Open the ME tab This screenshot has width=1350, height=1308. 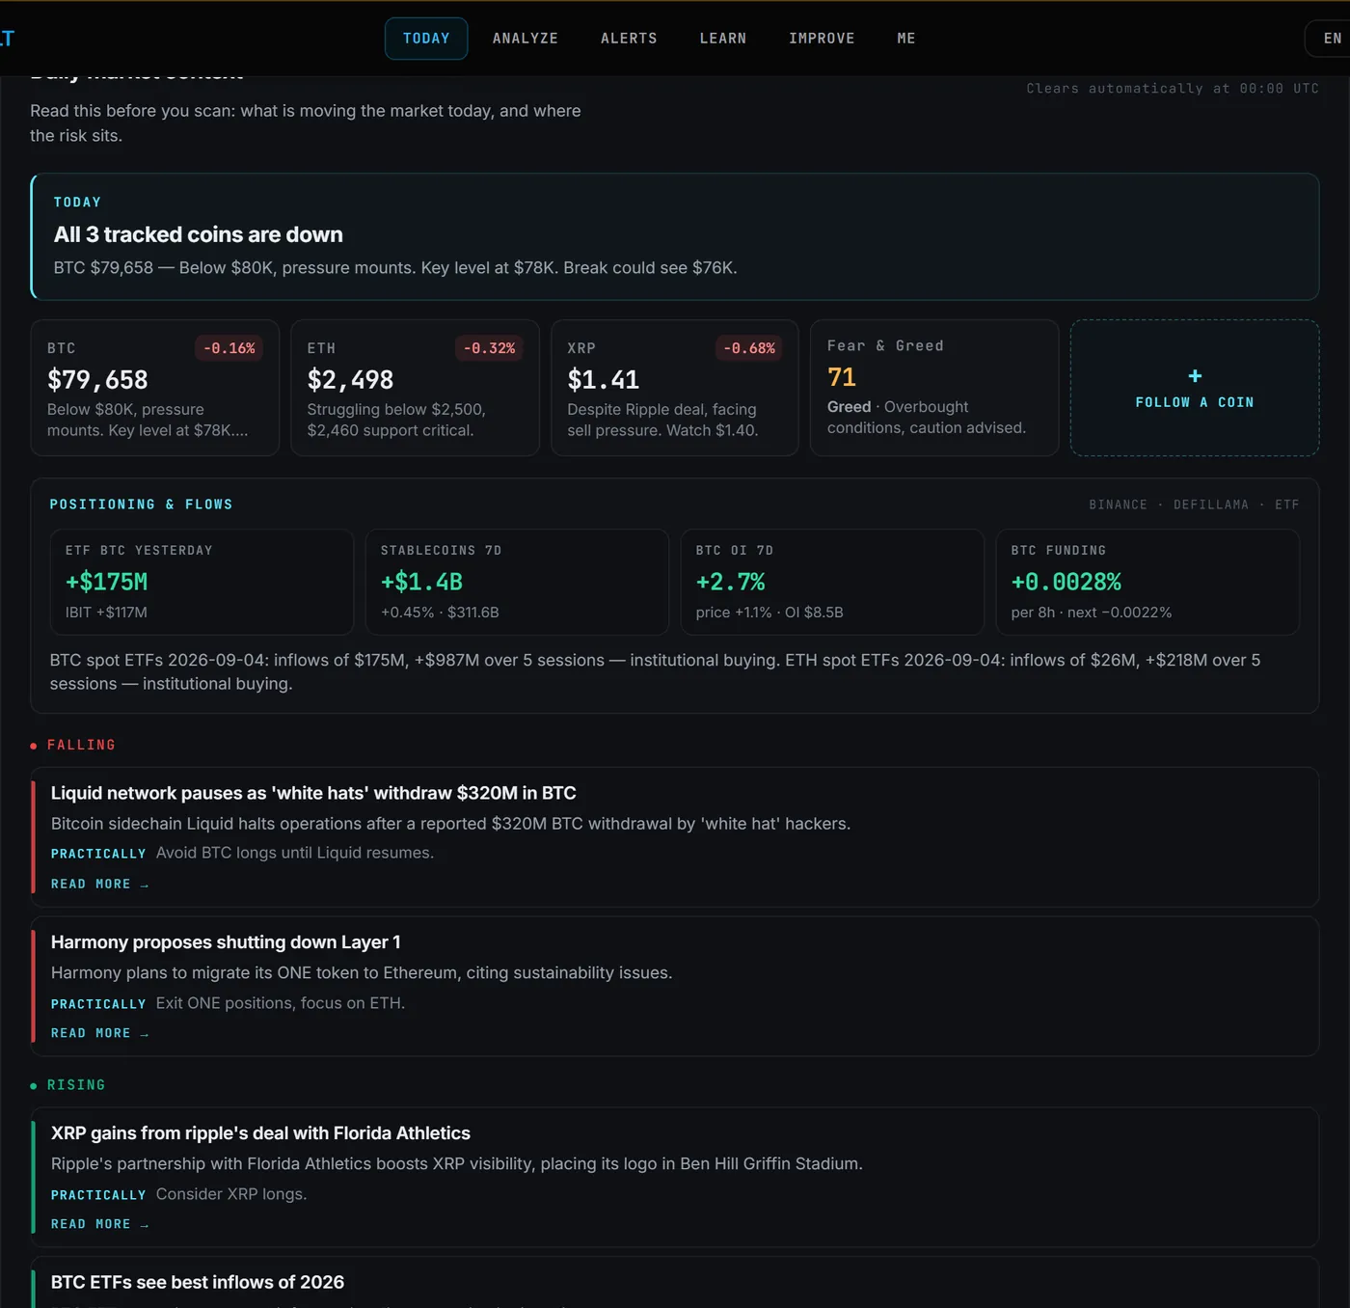[906, 39]
